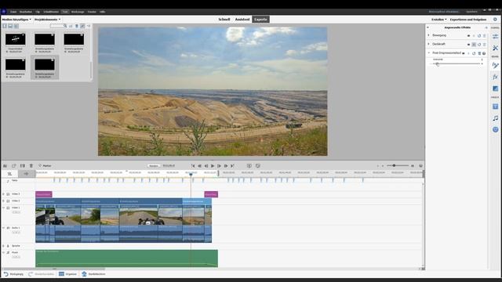The width and height of the screenshot is (502, 282).
Task: Open the Medien hinzufügen dropdown
Action: point(16,20)
